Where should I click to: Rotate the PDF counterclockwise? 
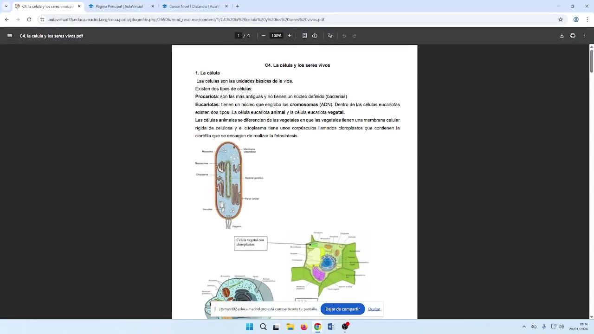(x=315, y=36)
